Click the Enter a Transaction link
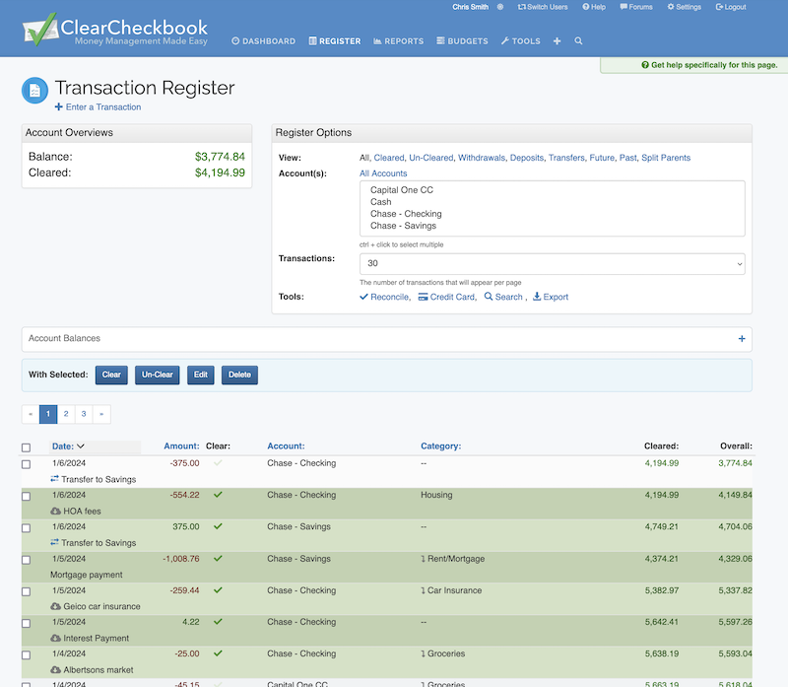The width and height of the screenshot is (788, 687). coord(98,106)
